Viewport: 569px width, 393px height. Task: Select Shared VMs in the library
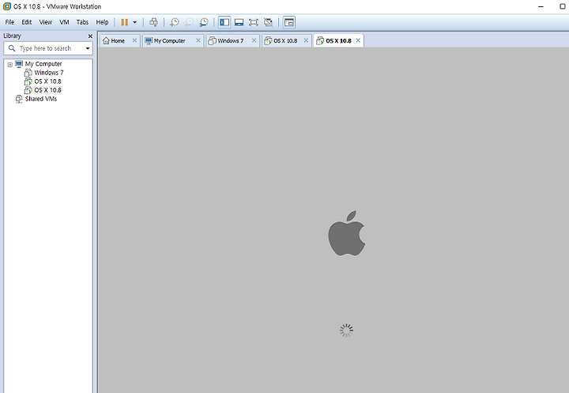[x=40, y=99]
